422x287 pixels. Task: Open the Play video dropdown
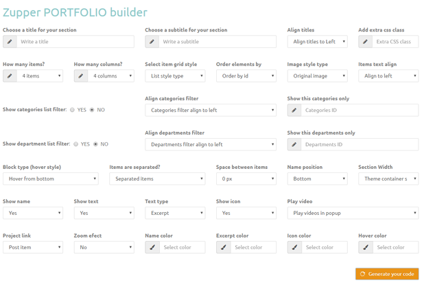[353, 213]
